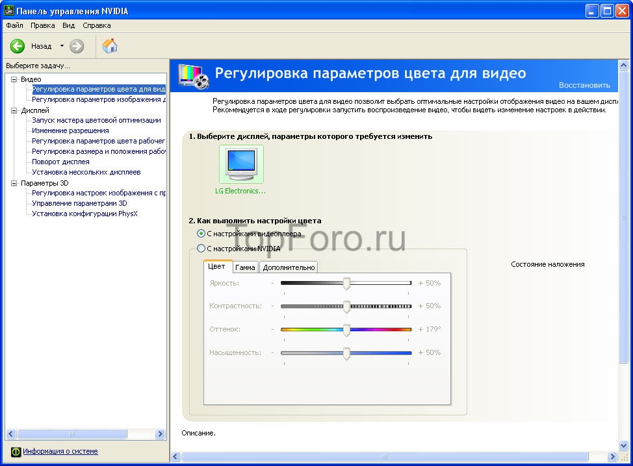This screenshot has height=466, width=633.
Task: Select the LG Electronics monitor icon
Action: point(241,164)
